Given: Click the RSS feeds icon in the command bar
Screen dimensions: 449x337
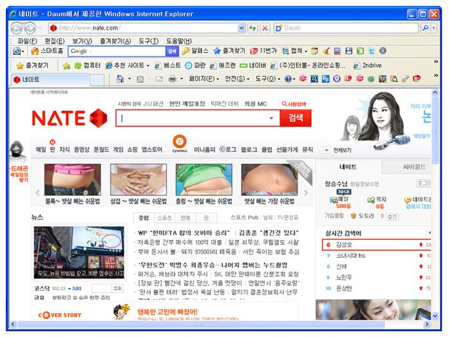Looking at the screenshot, I should tap(140, 79).
